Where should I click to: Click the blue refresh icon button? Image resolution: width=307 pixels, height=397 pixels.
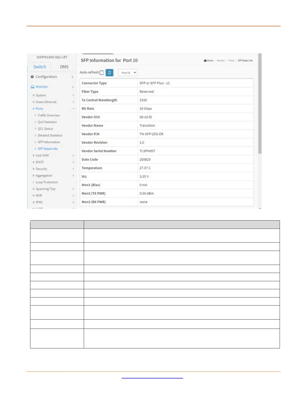pos(109,73)
